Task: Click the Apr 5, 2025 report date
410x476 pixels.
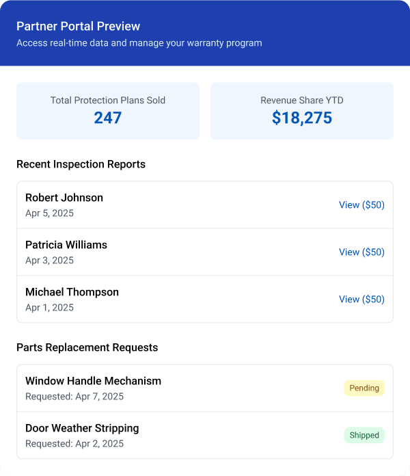Action: click(49, 213)
